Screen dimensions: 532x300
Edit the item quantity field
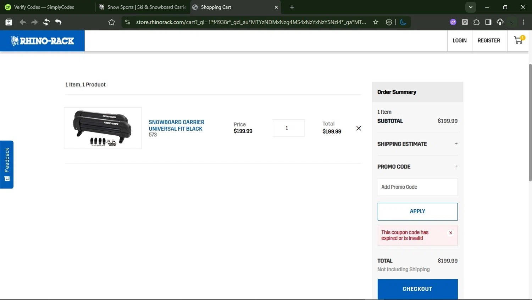(x=288, y=128)
